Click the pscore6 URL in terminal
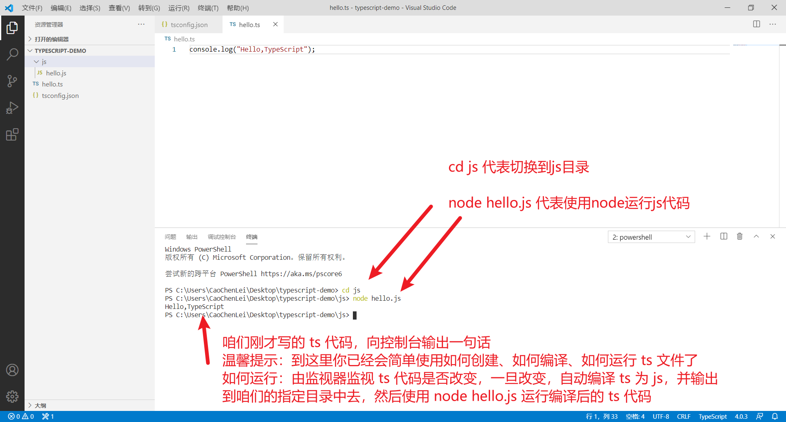This screenshot has width=786, height=422. tap(301, 274)
